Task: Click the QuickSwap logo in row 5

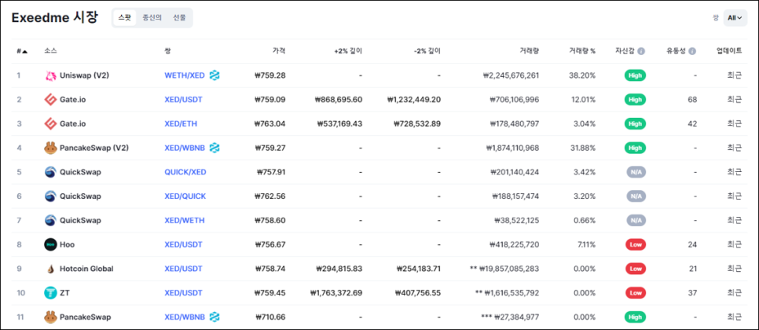Action: (x=50, y=172)
